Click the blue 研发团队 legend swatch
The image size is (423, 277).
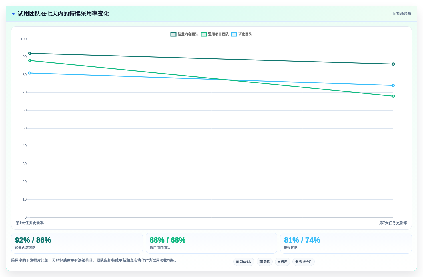(x=234, y=34)
